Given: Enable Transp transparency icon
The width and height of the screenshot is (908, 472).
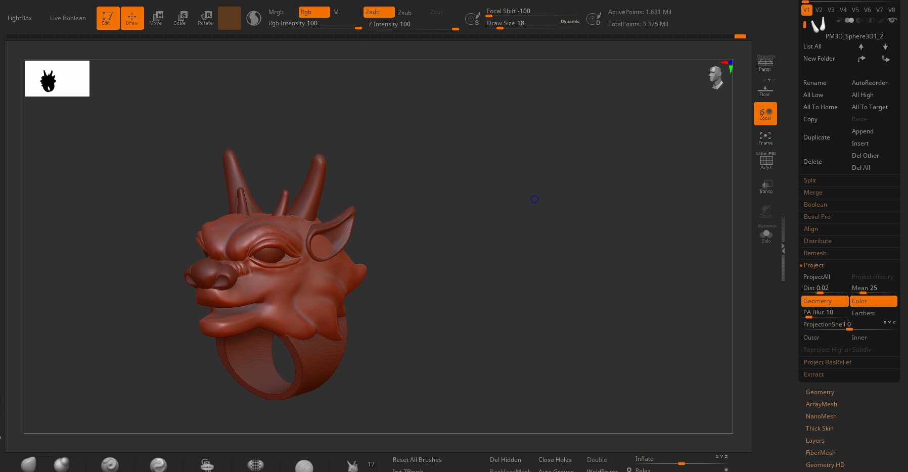Looking at the screenshot, I should click(765, 186).
